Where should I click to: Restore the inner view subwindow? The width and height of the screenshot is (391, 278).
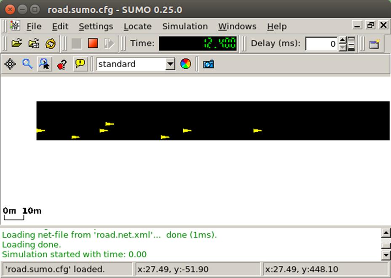[370, 25]
